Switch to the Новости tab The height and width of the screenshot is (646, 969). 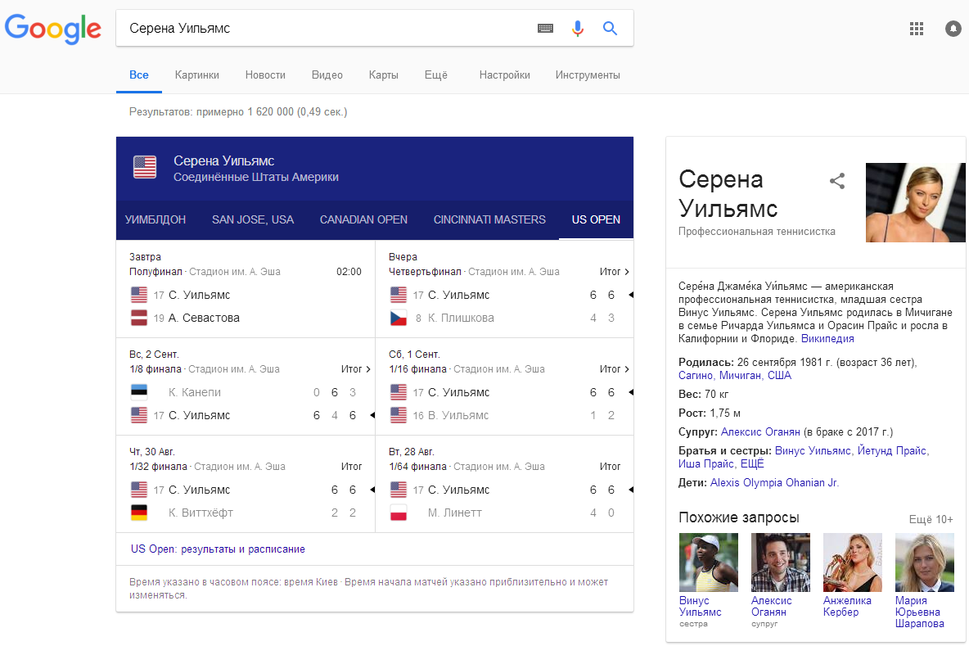click(x=265, y=75)
